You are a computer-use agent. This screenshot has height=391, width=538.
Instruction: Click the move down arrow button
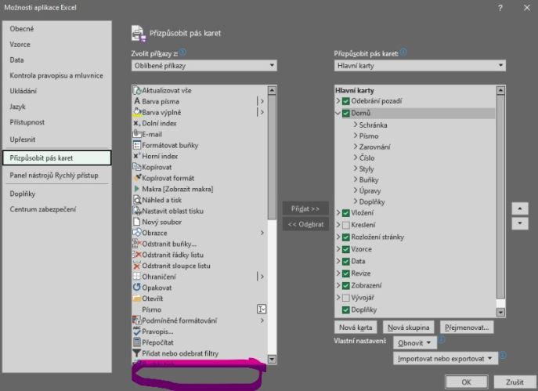[x=520, y=223]
